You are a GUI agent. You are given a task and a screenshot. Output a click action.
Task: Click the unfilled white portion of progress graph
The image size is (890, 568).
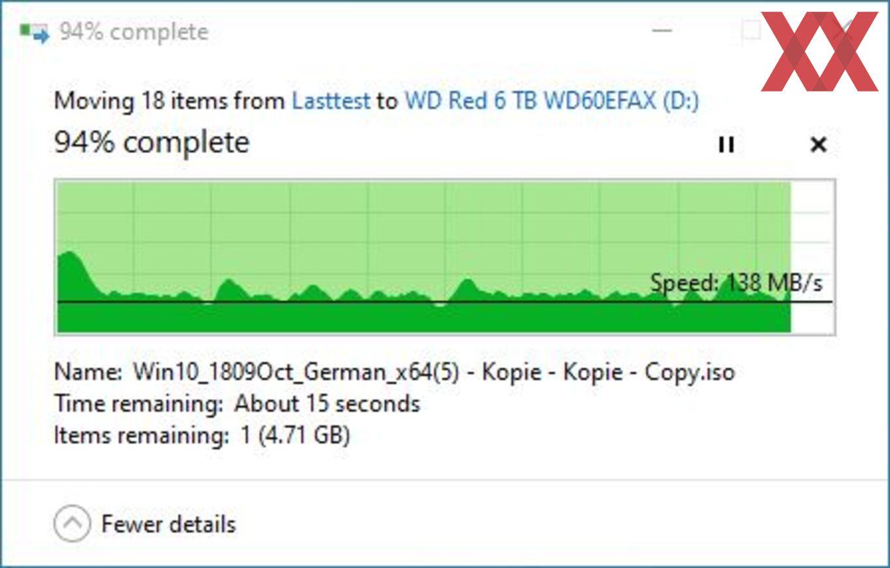[x=812, y=257]
